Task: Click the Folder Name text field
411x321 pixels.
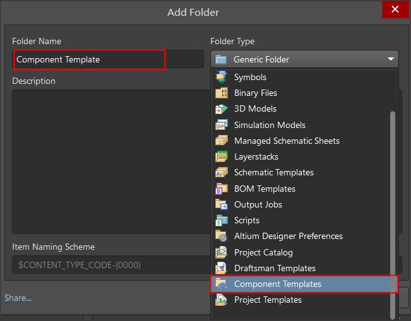Action: (x=108, y=59)
